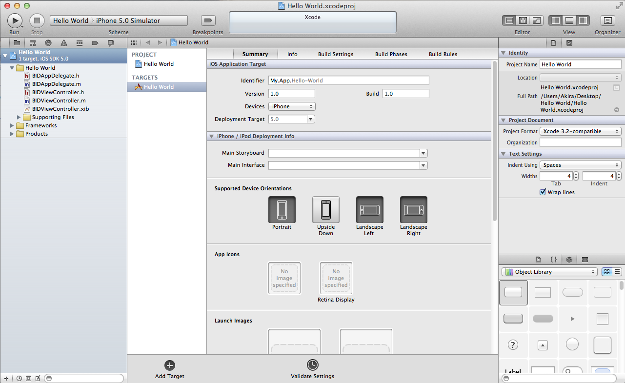Screen dimensions: 625x383
Task: Toggle Portrait orientation support
Action: tap(282, 210)
